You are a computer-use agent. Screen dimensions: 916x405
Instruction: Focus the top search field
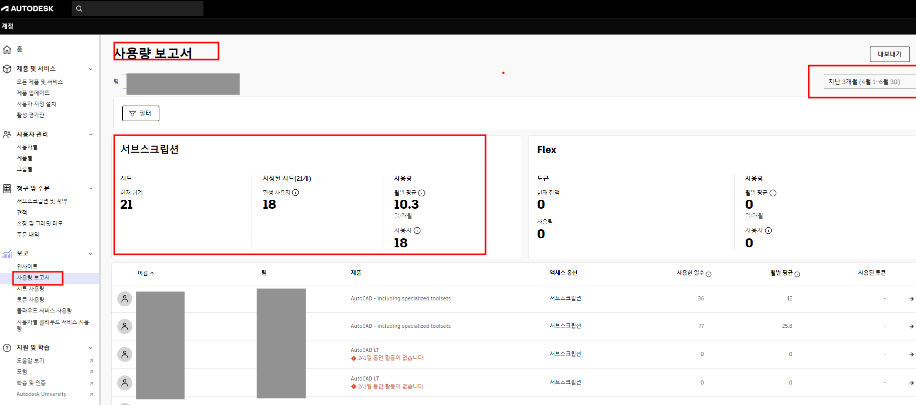pyautogui.click(x=137, y=9)
